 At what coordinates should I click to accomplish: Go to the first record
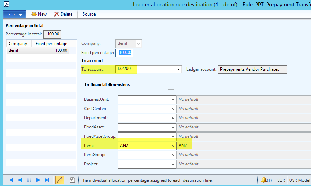coord(11,180)
